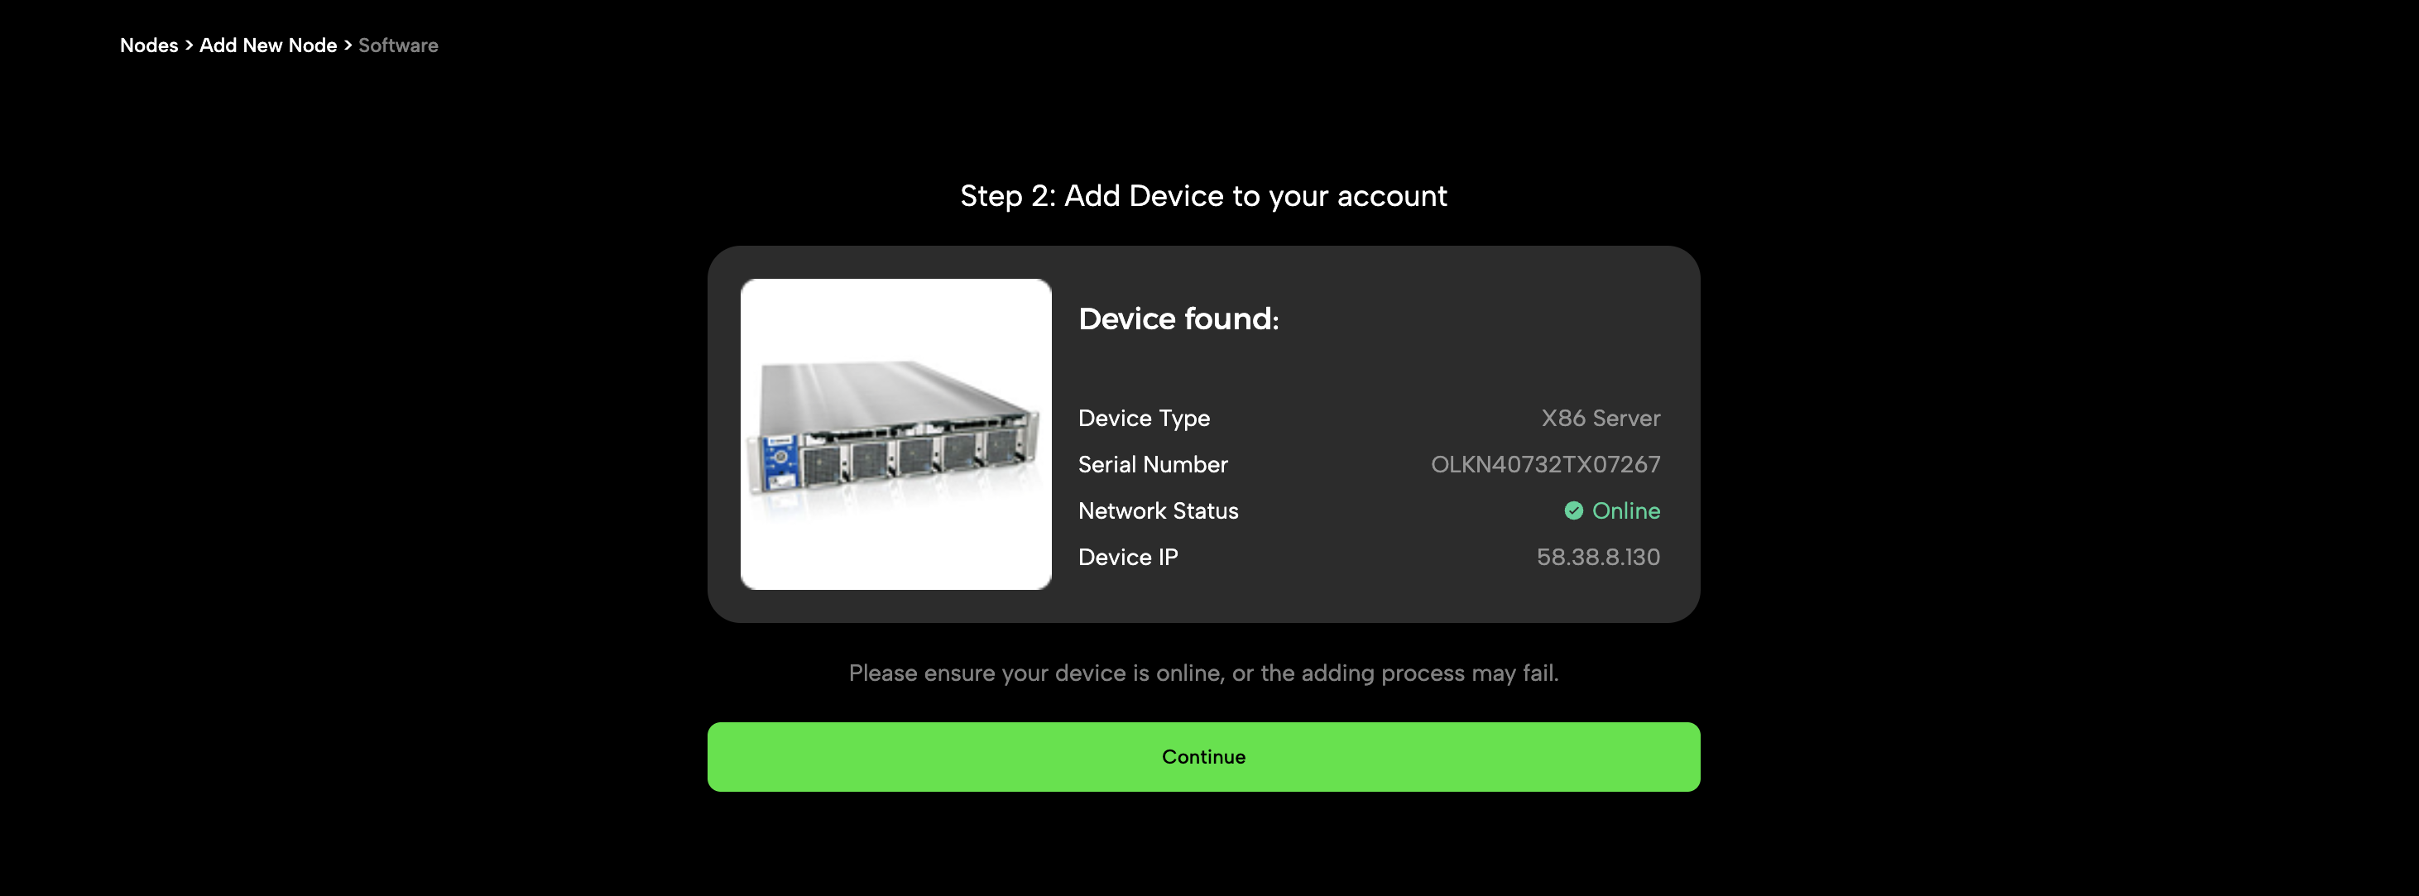Click the Step 2 heading text
This screenshot has width=2419, height=896.
pyautogui.click(x=1203, y=196)
